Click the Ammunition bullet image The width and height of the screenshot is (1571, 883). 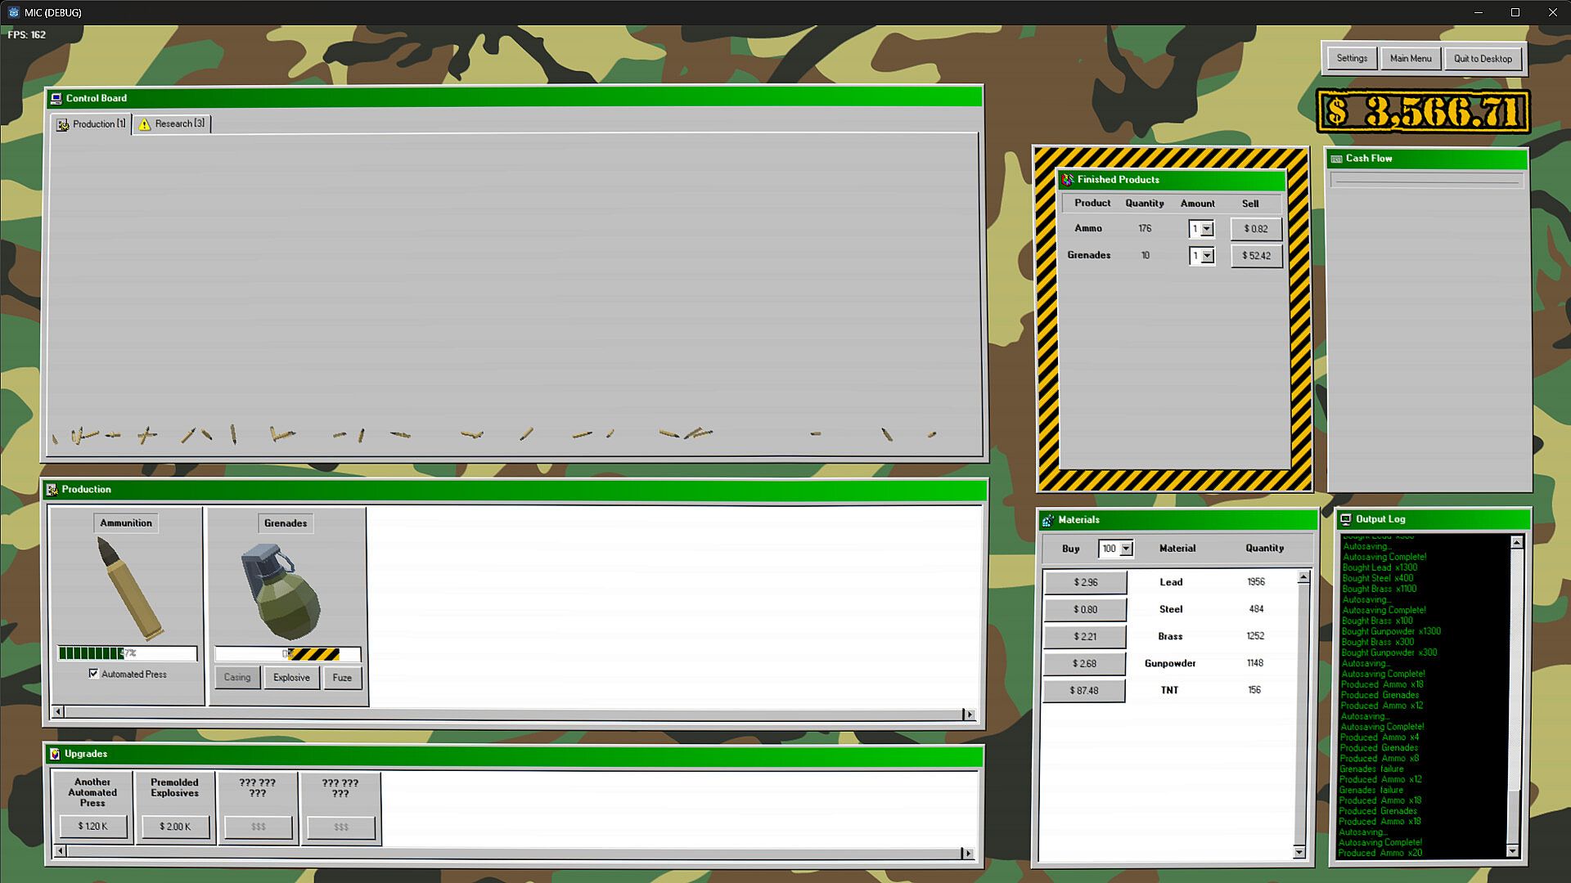(x=129, y=586)
